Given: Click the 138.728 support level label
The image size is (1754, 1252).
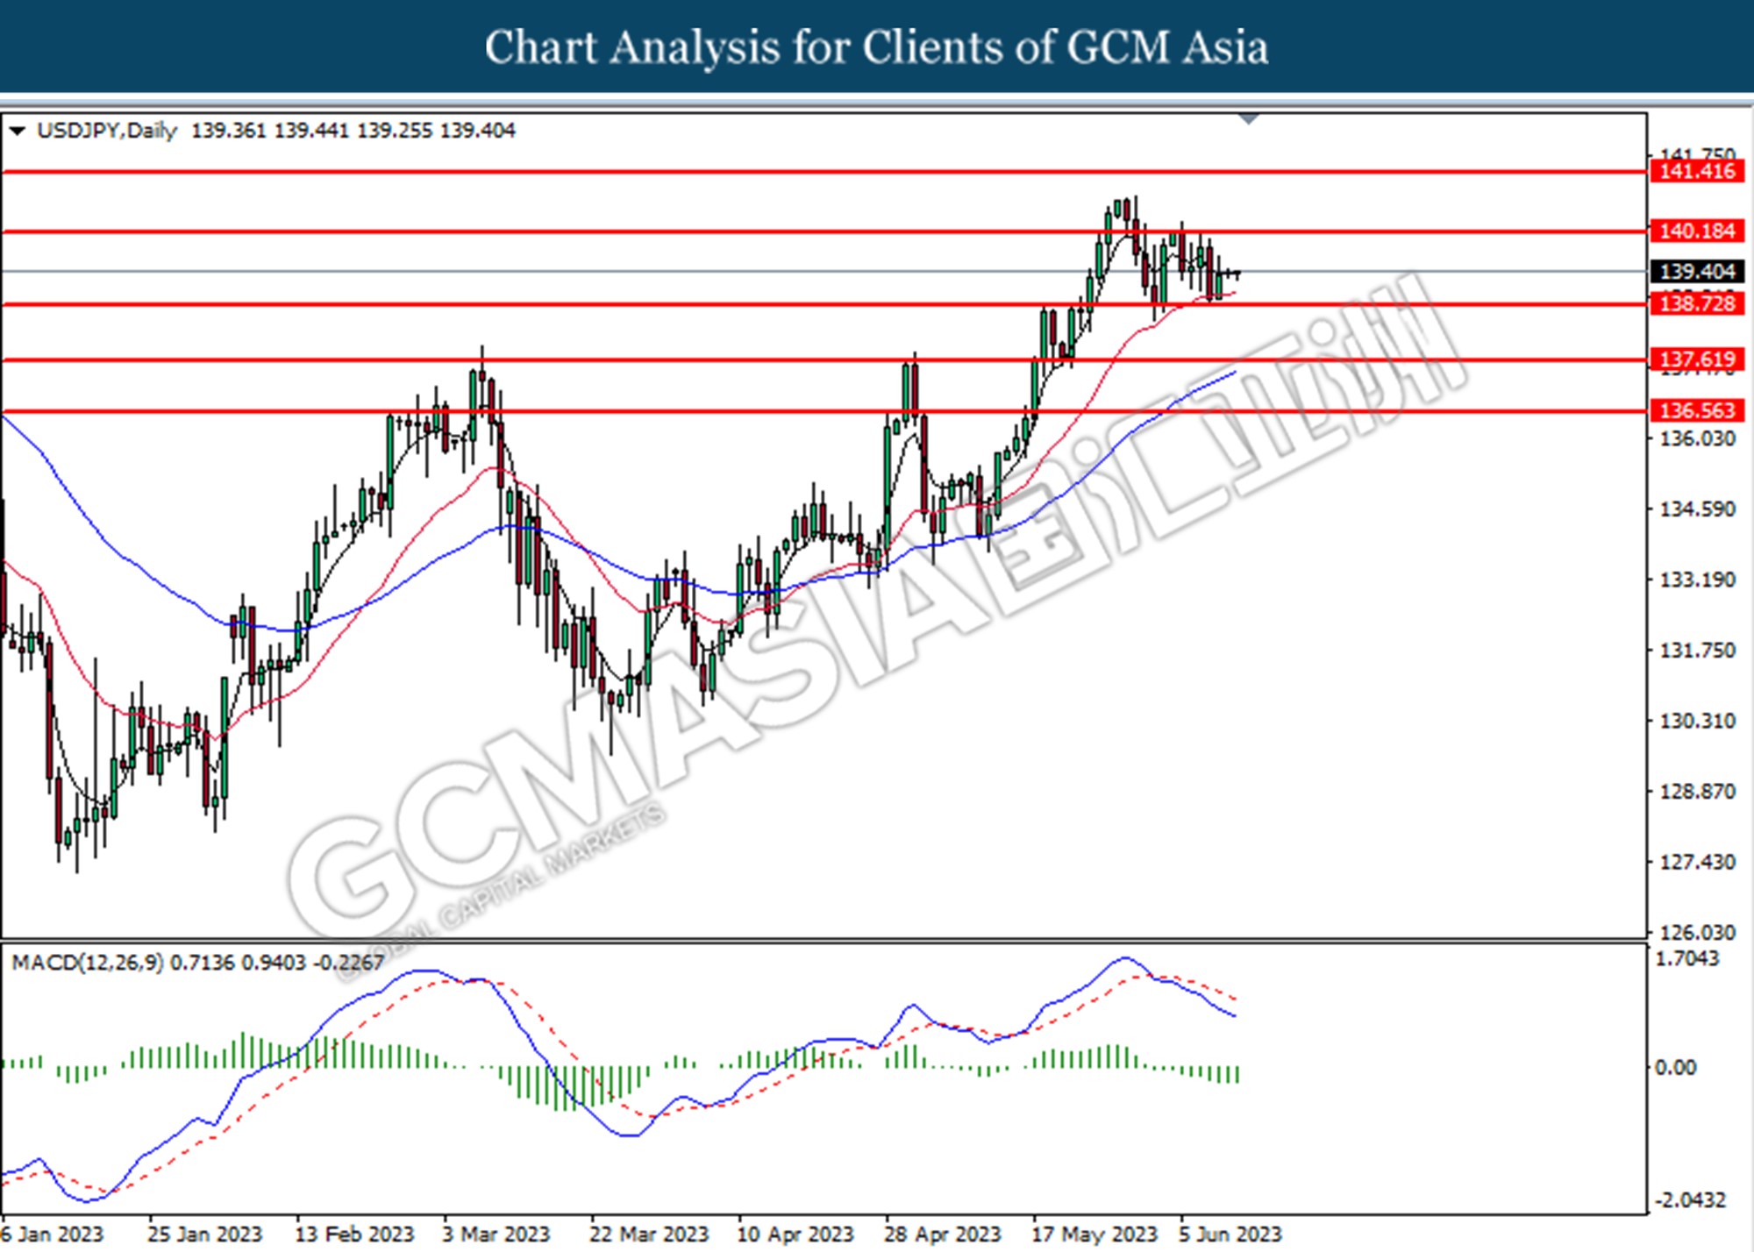Looking at the screenshot, I should (1697, 303).
